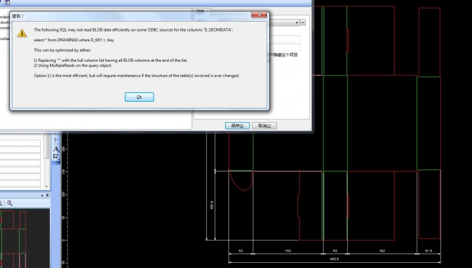The height and width of the screenshot is (268, 472).
Task: Click the 保存 (Save) button
Action: (x=237, y=125)
